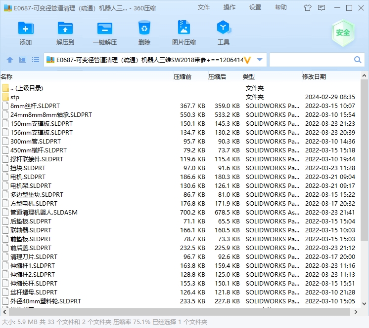369x328 pixels.
Task: Click file icon of 管道清理机器人.SLDASM
Action: [x=5, y=212]
